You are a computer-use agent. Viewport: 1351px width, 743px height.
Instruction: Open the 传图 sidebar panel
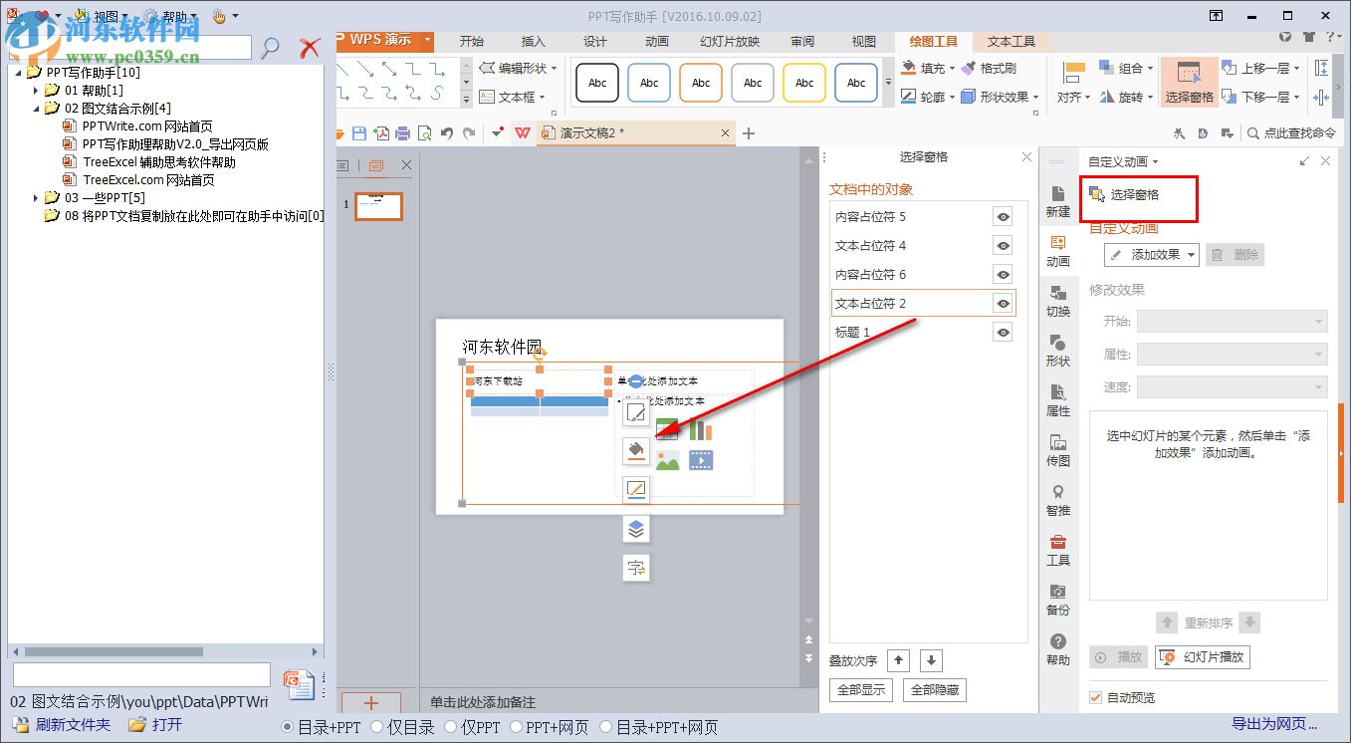click(1058, 450)
